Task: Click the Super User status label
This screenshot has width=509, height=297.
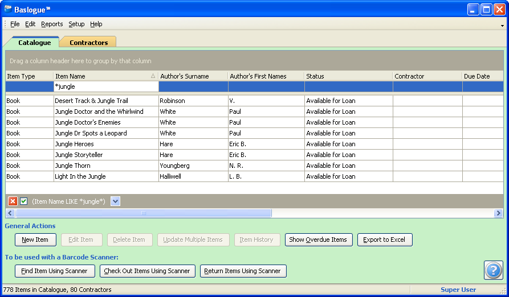Action: pos(458,290)
